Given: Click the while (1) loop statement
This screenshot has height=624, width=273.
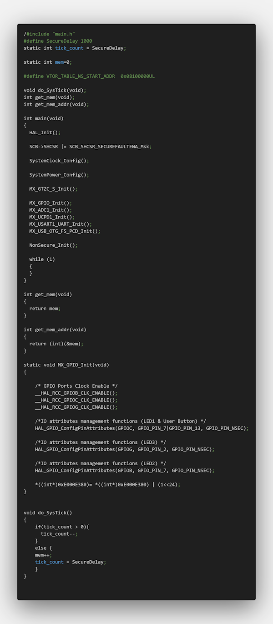Looking at the screenshot, I should pyautogui.click(x=42, y=259).
